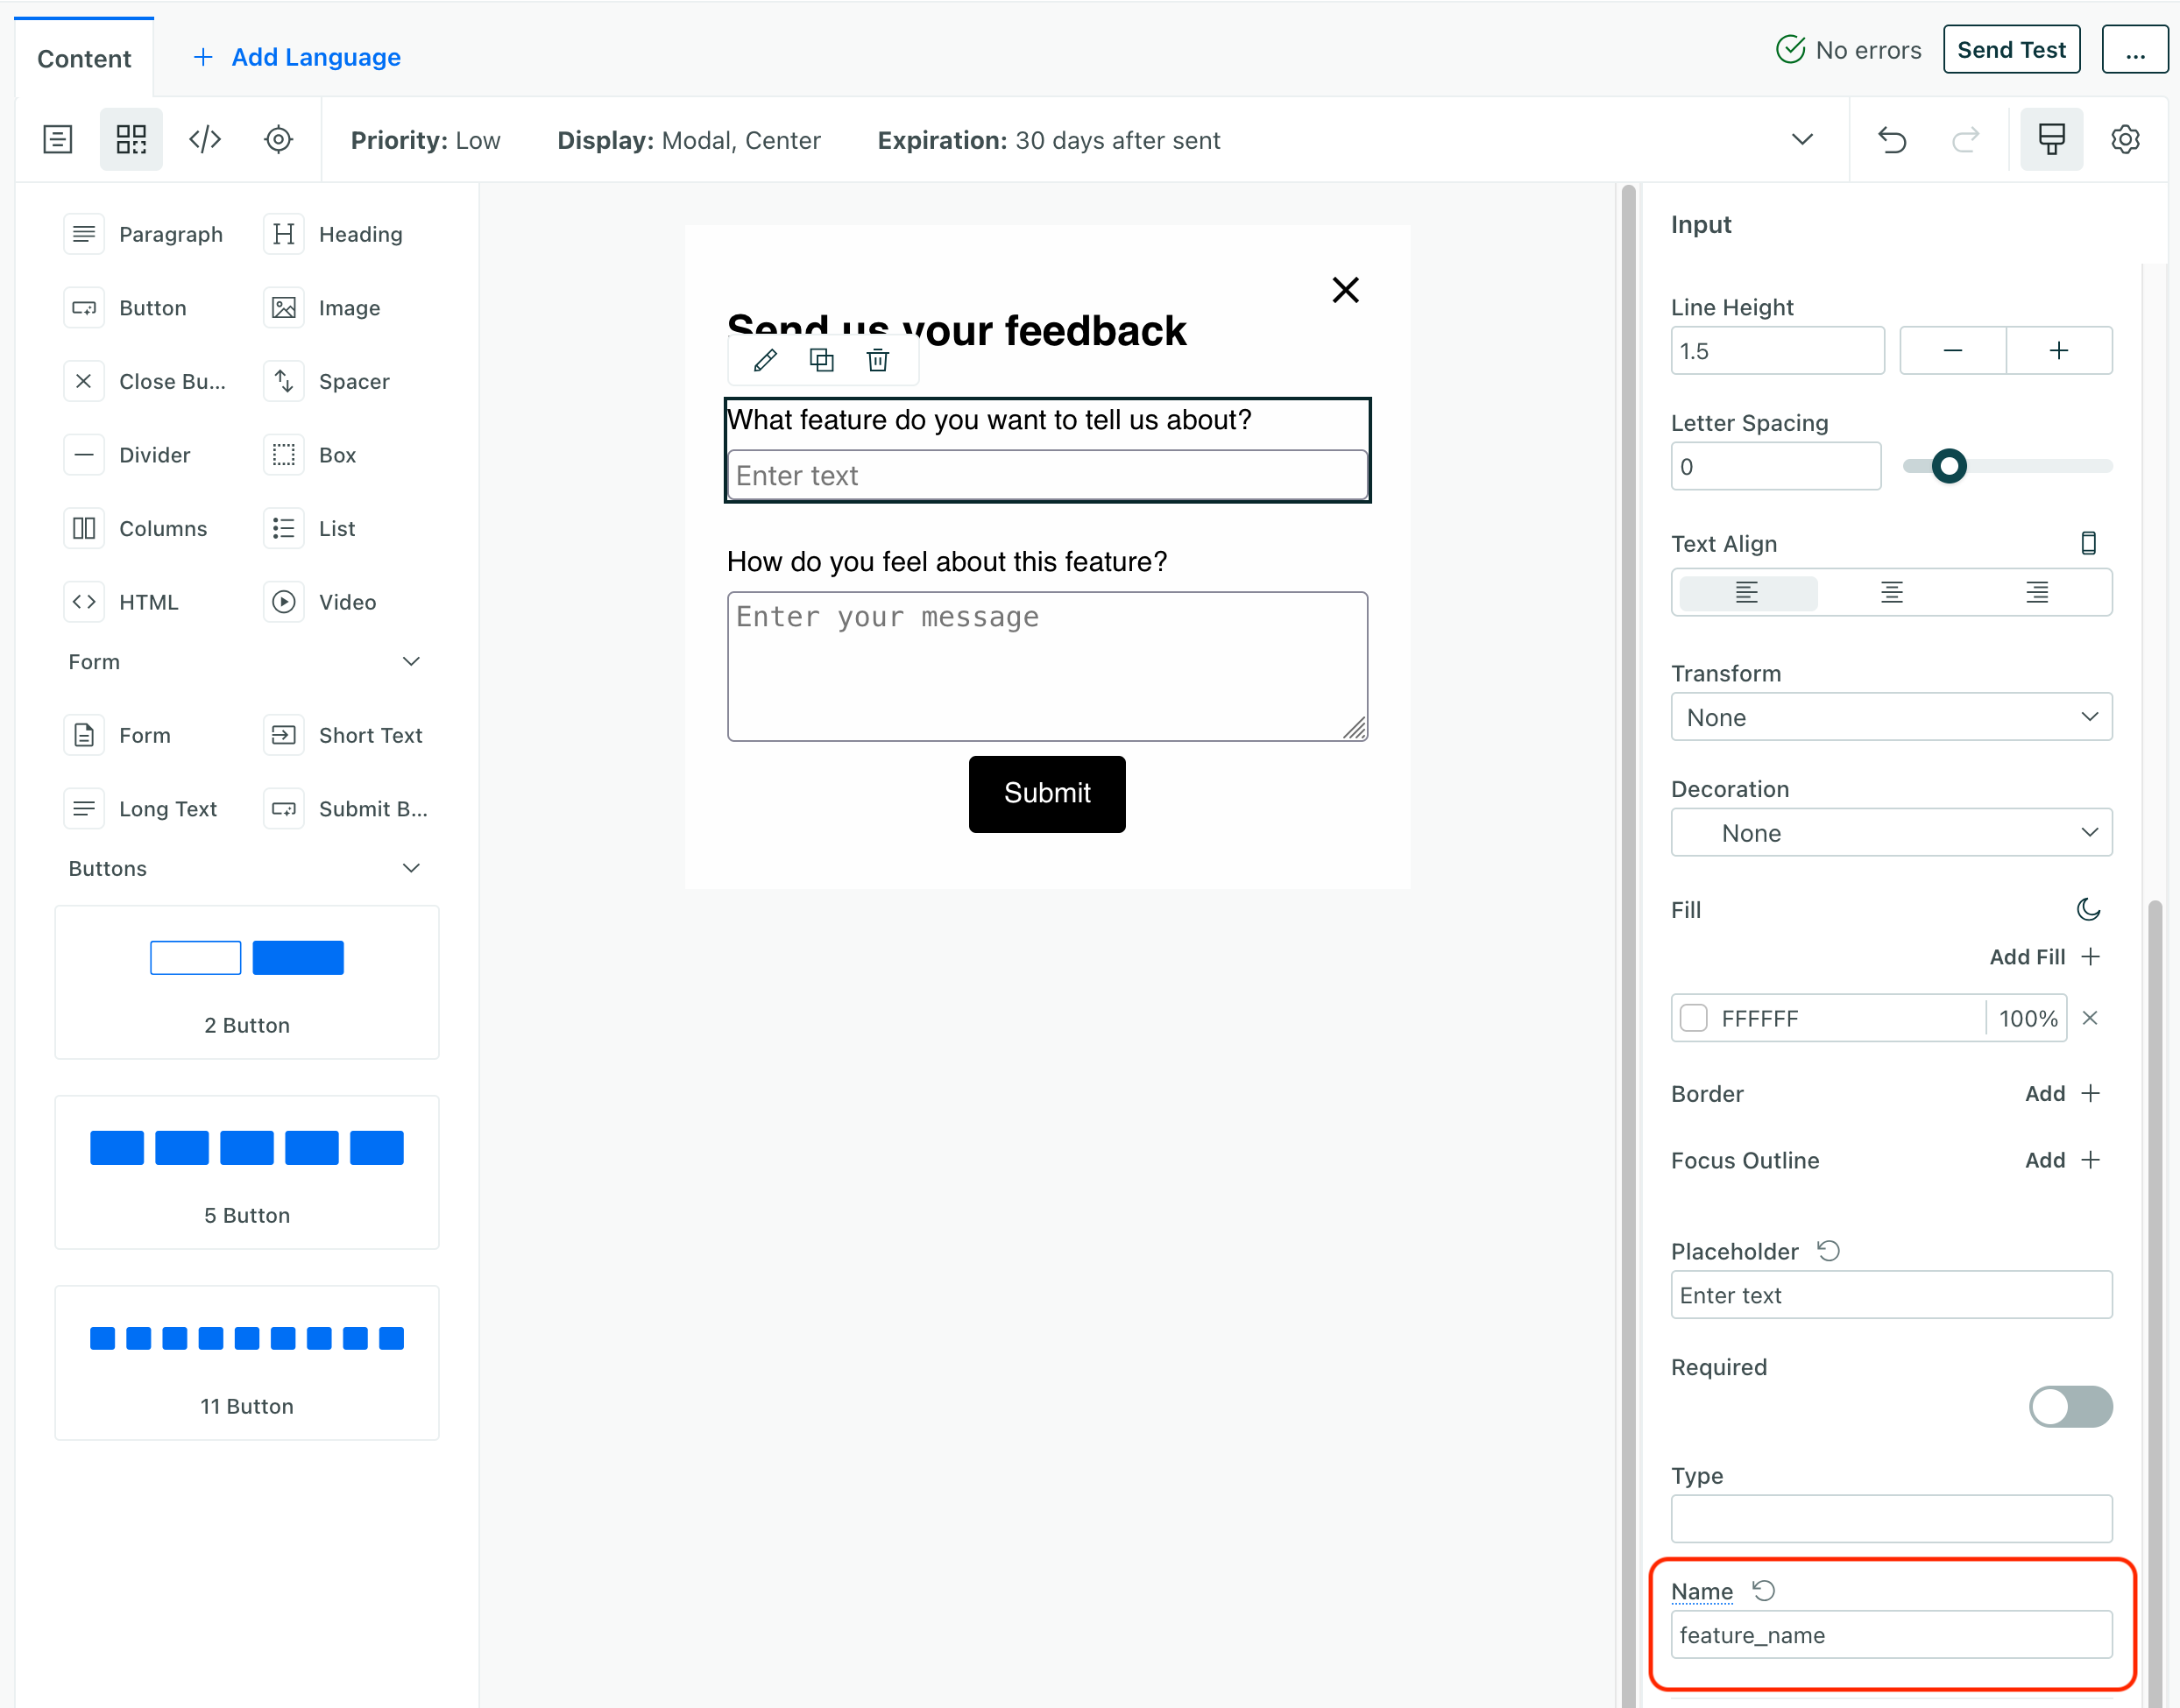This screenshot has height=1708, width=2180.
Task: Click the checkbox next to the FFFFFF fill
Action: coord(1694,1017)
